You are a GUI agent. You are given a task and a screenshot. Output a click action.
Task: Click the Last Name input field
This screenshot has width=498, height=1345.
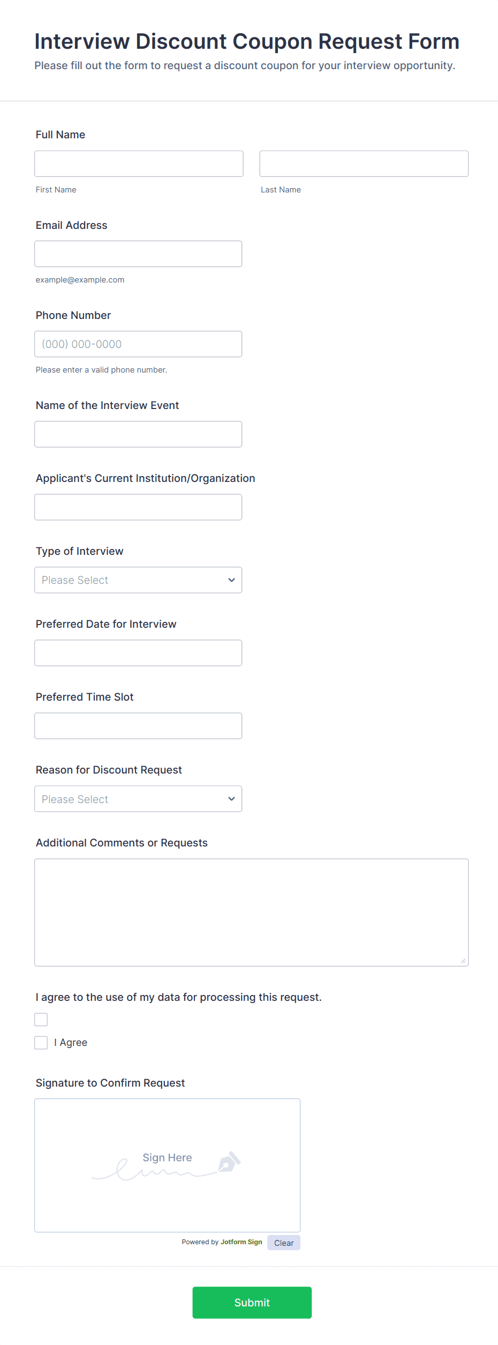click(x=364, y=164)
